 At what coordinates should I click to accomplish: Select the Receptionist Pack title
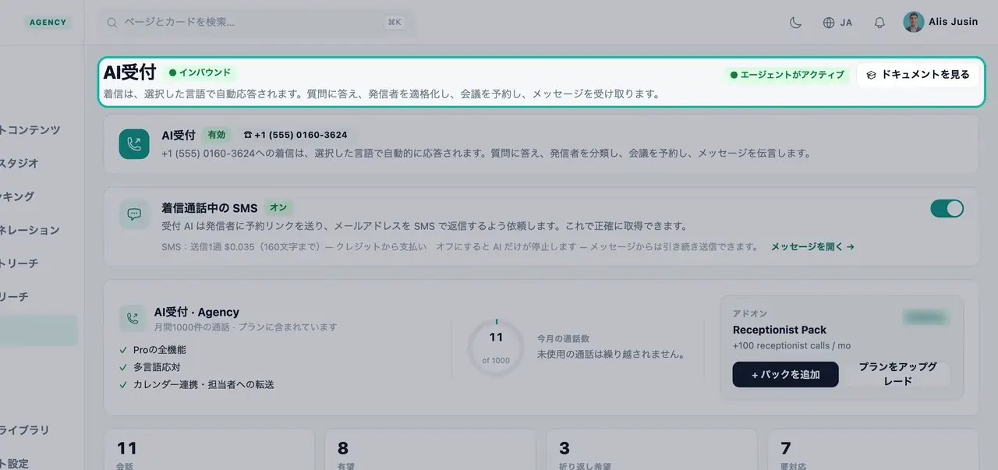[780, 330]
